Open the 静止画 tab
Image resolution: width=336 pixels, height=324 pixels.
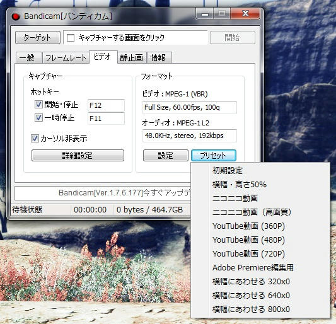pos(132,57)
